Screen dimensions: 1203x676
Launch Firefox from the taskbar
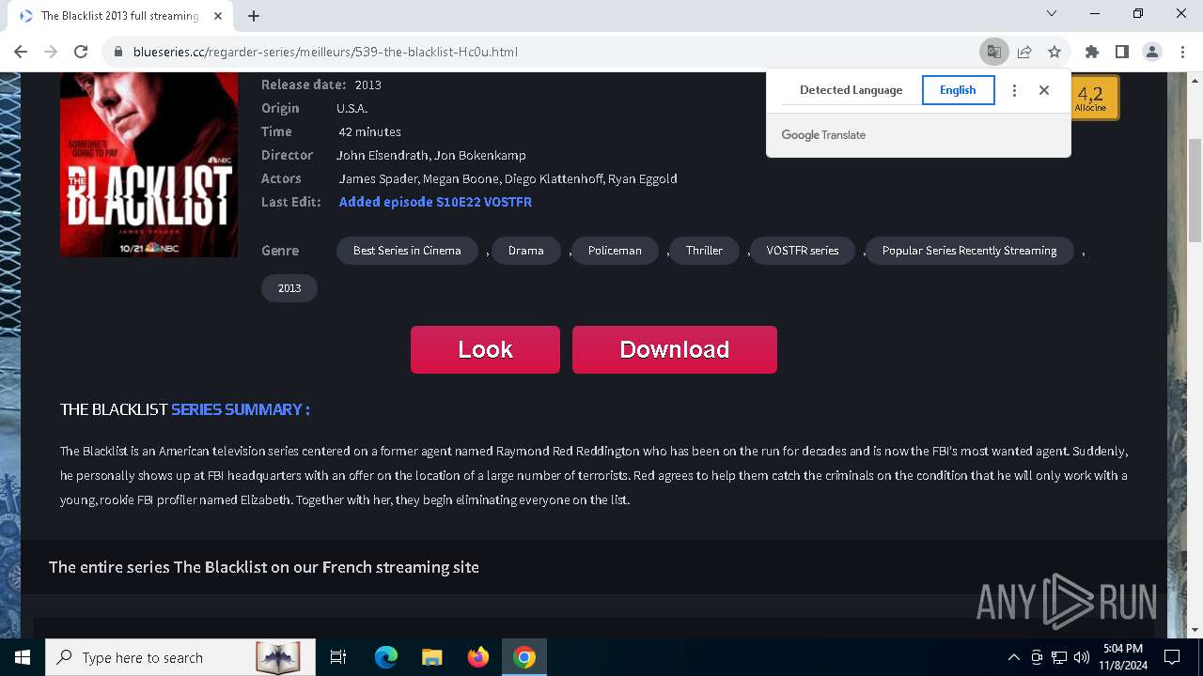[x=478, y=657]
